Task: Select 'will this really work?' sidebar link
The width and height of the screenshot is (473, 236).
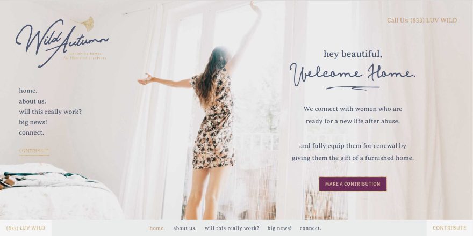Action: [x=51, y=112]
